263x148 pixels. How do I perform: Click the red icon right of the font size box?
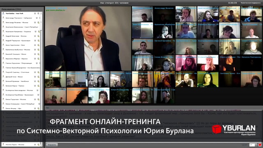[x=260, y=145]
